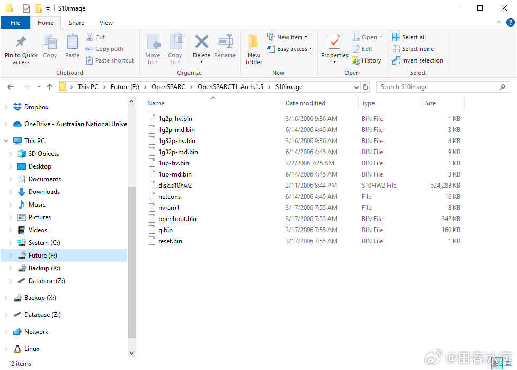Click the Rename ribbon icon

pos(225,41)
